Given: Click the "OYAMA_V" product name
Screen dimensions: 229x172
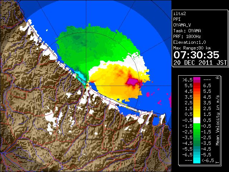Looking at the screenshot, I should (182, 25).
